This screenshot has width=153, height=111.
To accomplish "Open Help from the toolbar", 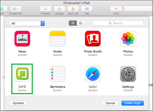I will coord(116,9).
